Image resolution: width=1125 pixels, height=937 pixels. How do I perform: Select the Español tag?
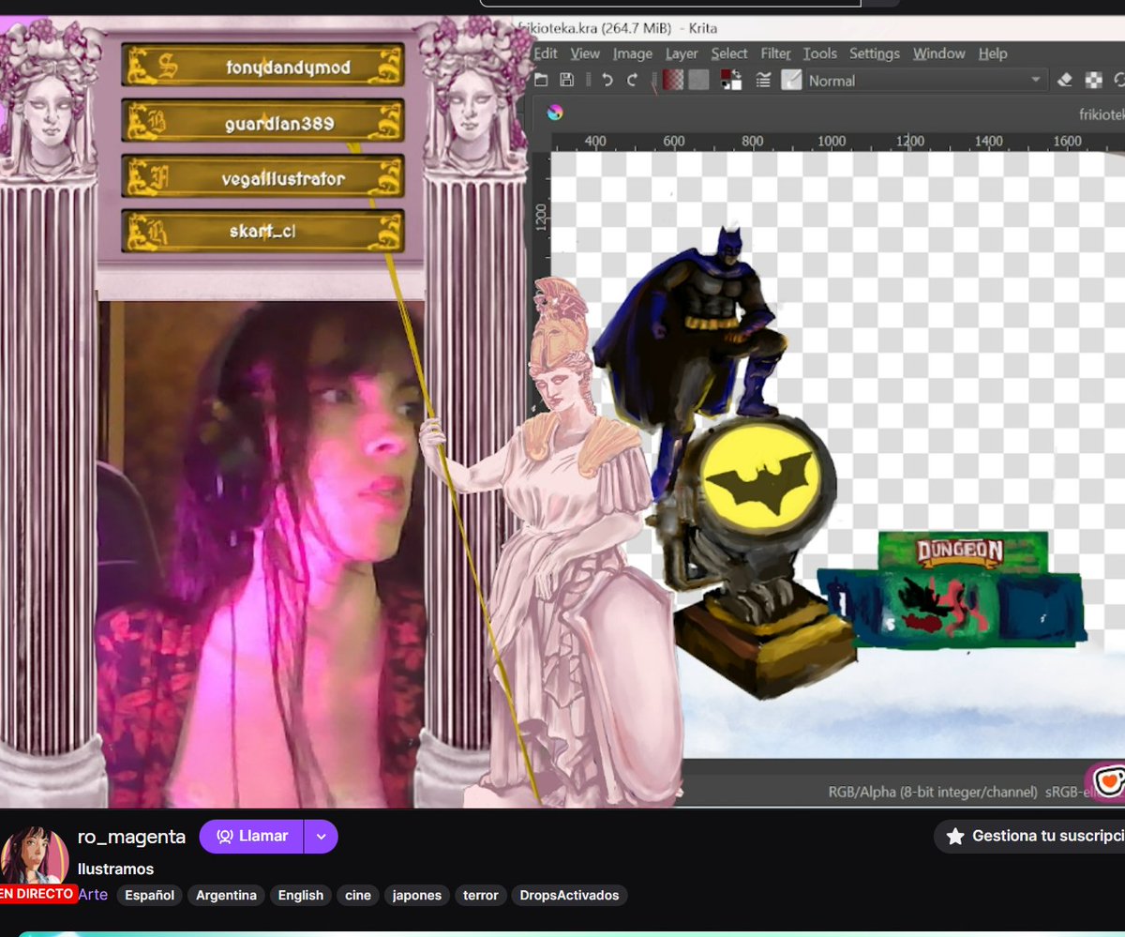[x=151, y=895]
